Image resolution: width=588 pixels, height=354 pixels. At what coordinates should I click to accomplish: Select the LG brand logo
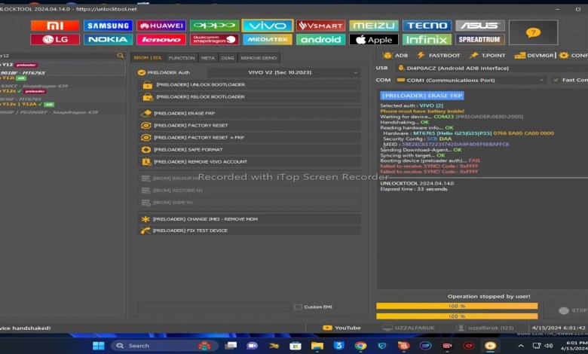(x=55, y=39)
